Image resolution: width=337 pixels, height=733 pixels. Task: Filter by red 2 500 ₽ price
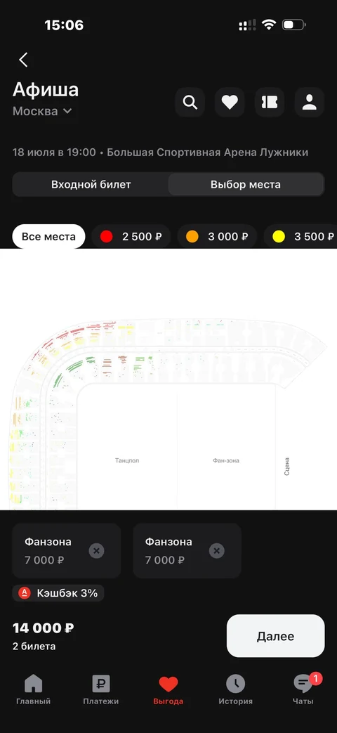(131, 237)
